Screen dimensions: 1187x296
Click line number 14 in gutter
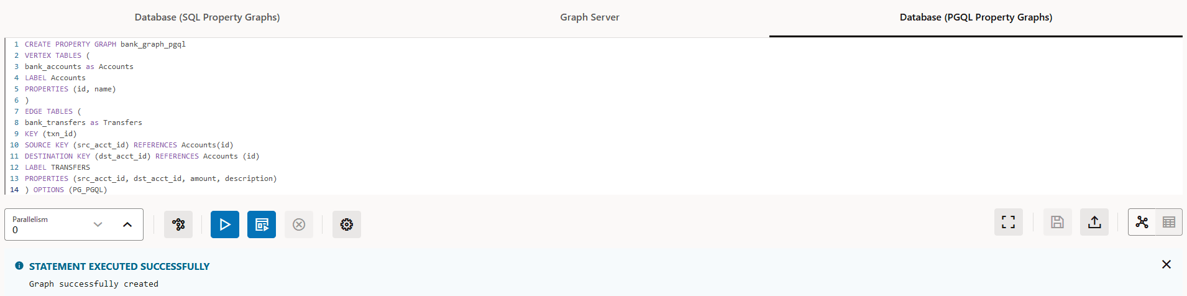pos(14,190)
